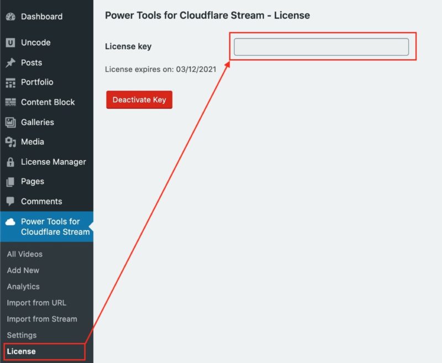Click the Cloudflare Stream cloud icon
Image resolution: width=442 pixels, height=363 pixels.
tap(10, 222)
